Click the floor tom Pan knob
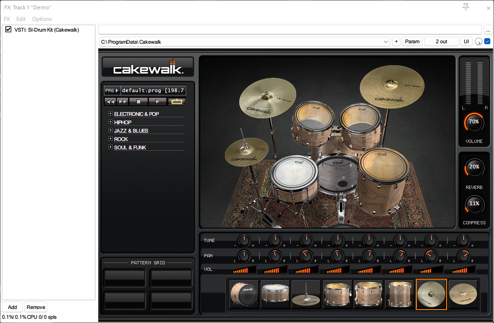494x323 pixels. 400,256
